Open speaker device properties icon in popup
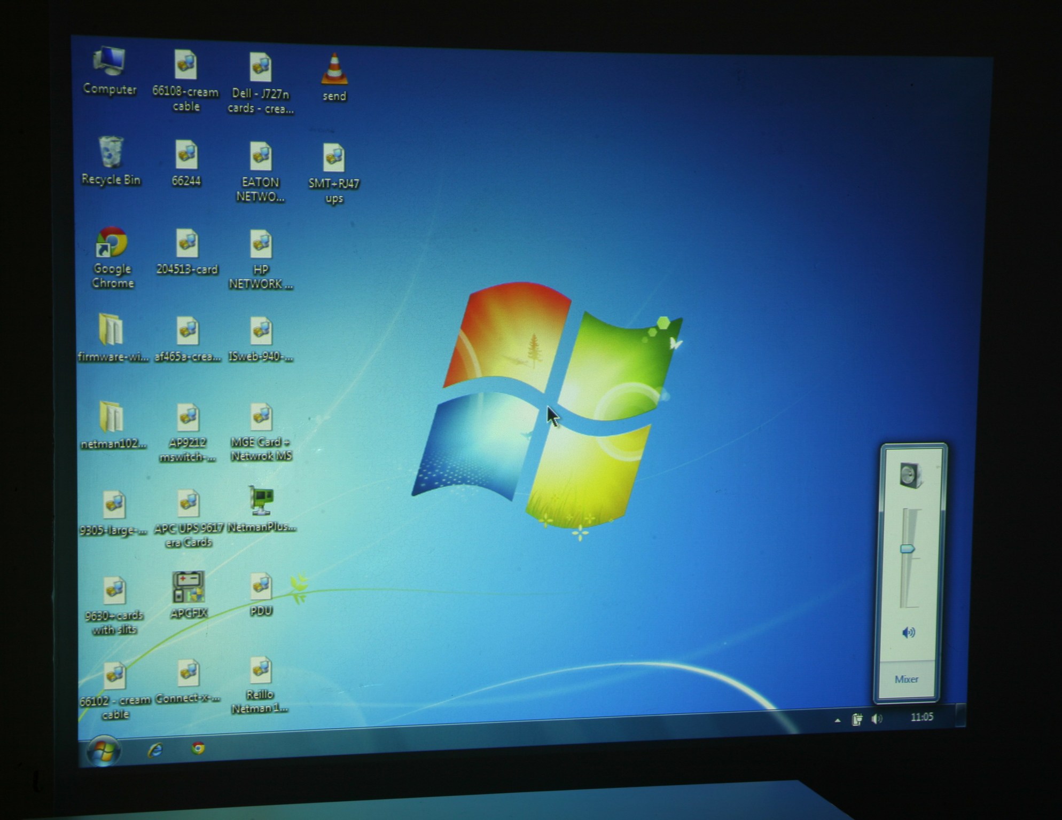 pyautogui.click(x=910, y=475)
